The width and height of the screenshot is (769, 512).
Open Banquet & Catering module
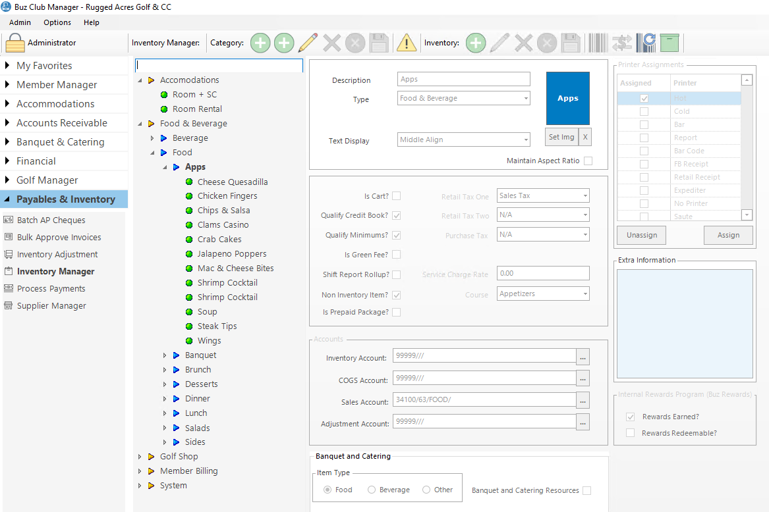point(61,142)
